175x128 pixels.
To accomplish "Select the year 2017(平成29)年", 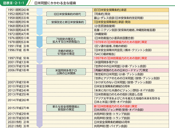I will click(x=18, y=114).
